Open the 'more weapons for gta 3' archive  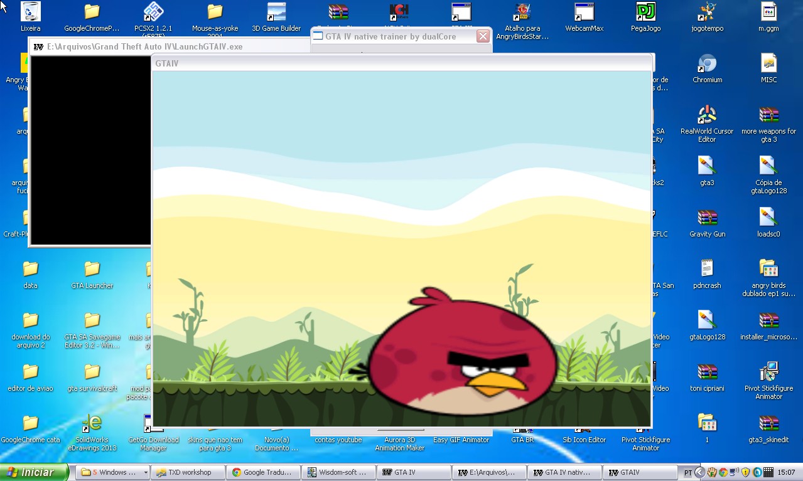click(x=768, y=115)
